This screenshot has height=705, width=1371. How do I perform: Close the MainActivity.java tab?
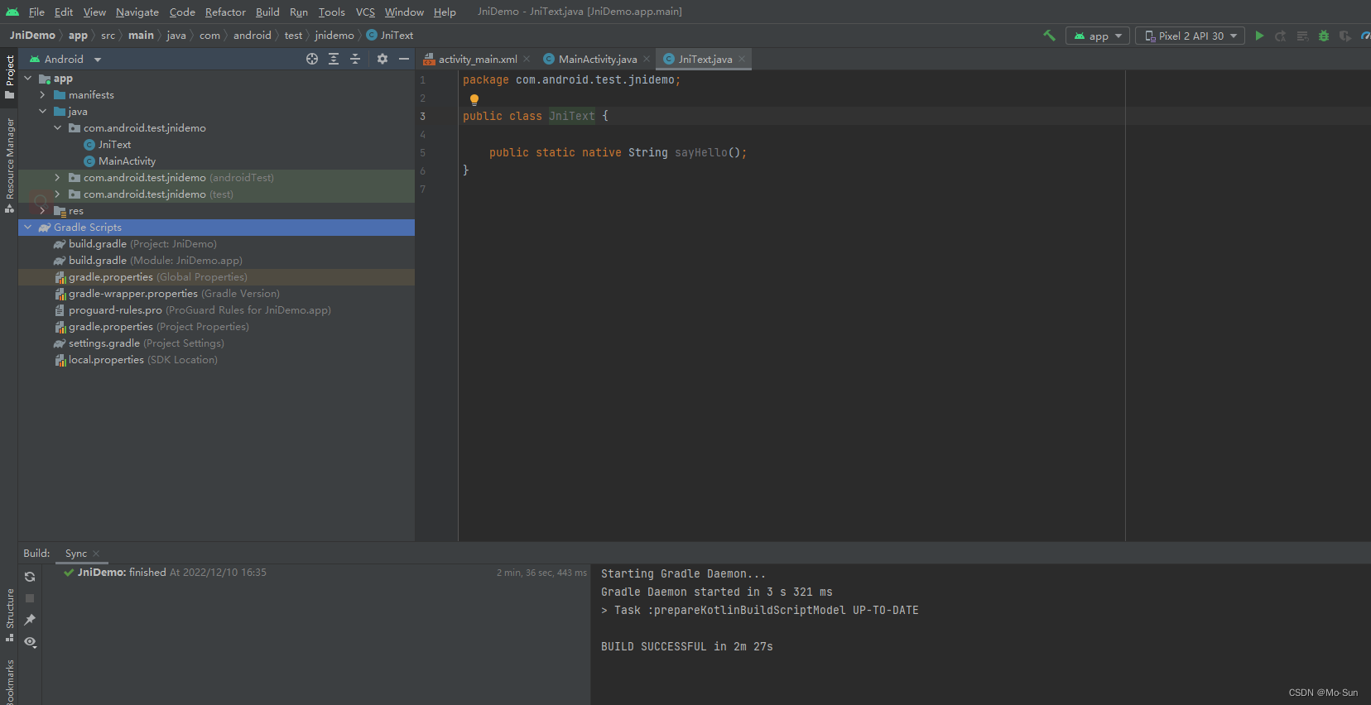click(647, 59)
